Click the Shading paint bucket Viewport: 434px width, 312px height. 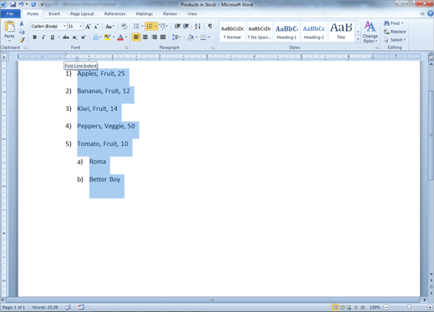[190, 37]
